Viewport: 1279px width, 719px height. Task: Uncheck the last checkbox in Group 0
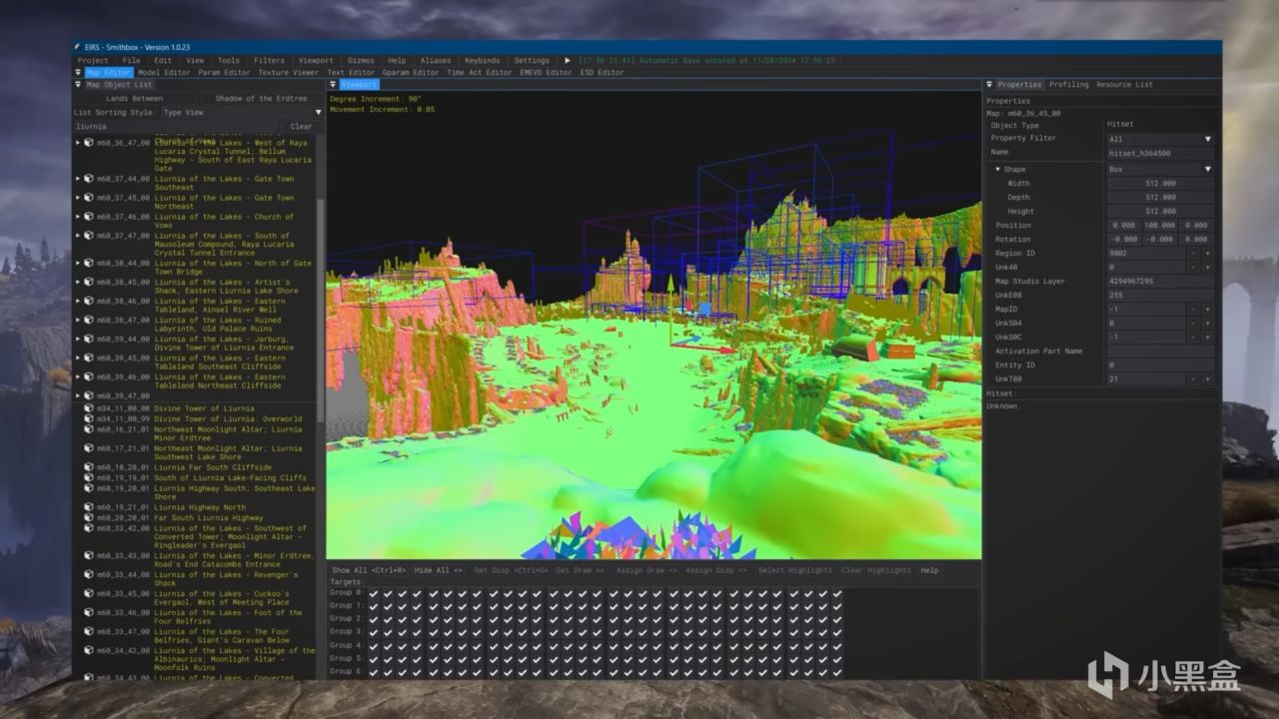[x=838, y=593]
